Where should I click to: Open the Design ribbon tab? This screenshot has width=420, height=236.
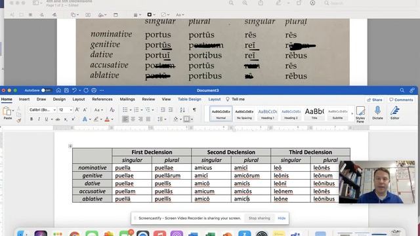point(59,99)
